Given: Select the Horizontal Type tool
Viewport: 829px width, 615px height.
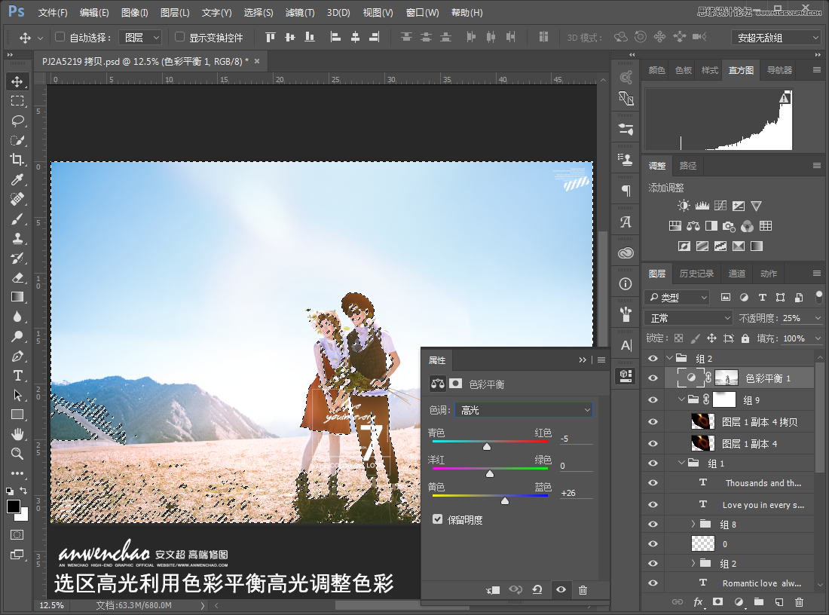Looking at the screenshot, I should [x=17, y=375].
